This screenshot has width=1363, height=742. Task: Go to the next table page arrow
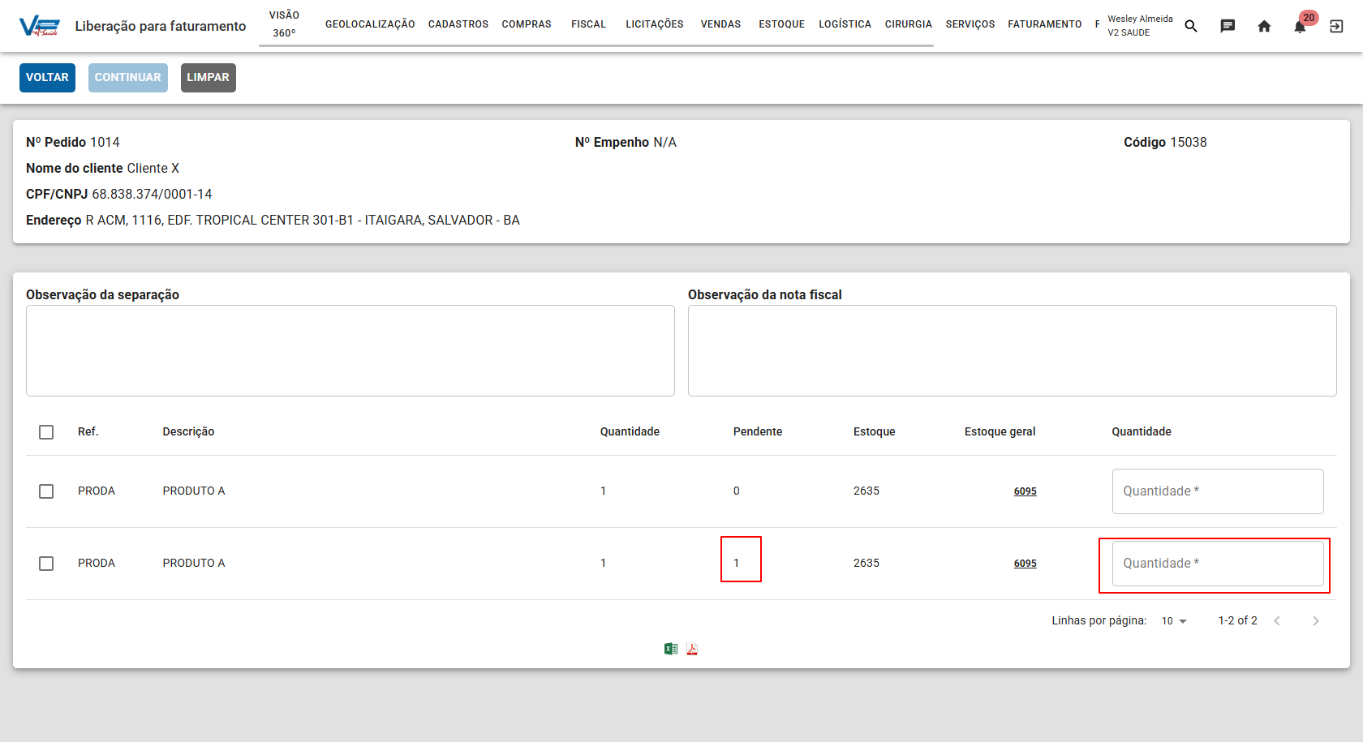[x=1316, y=621]
